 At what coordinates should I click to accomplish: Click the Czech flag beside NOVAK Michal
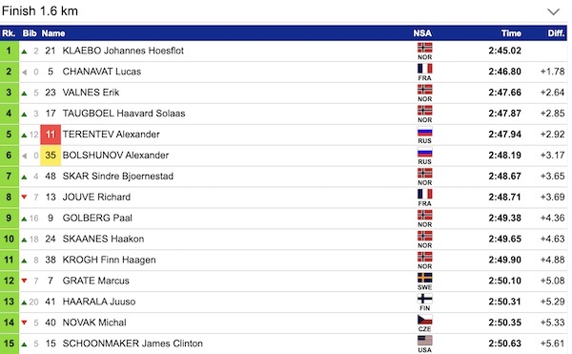(424, 320)
